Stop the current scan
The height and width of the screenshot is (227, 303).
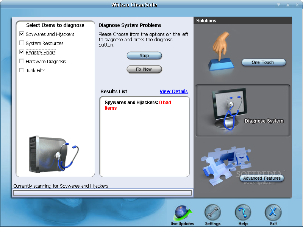tap(144, 56)
